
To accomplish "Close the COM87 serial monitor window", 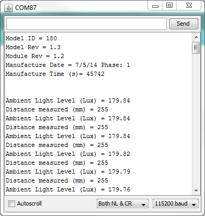I will pos(189,6).
